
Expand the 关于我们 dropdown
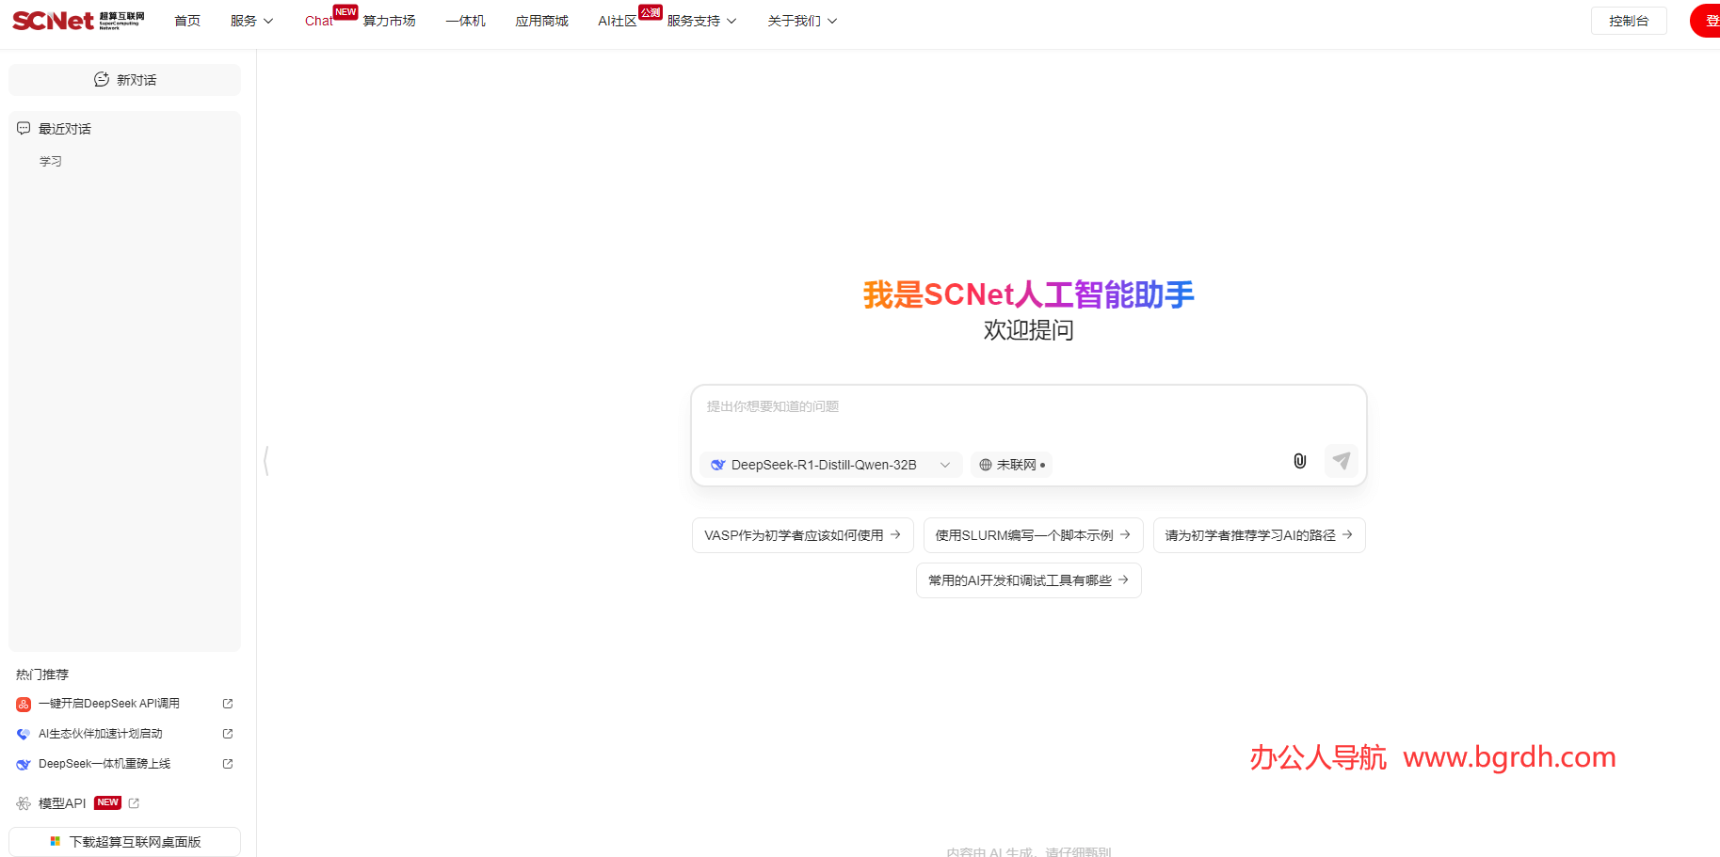(802, 21)
